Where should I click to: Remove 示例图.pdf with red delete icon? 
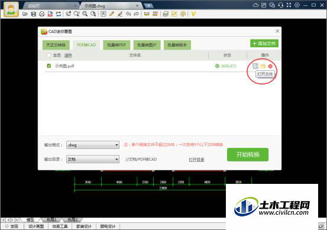(270, 66)
